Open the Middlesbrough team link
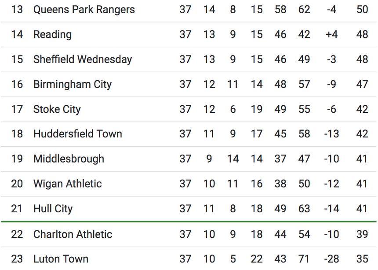 click(x=69, y=159)
